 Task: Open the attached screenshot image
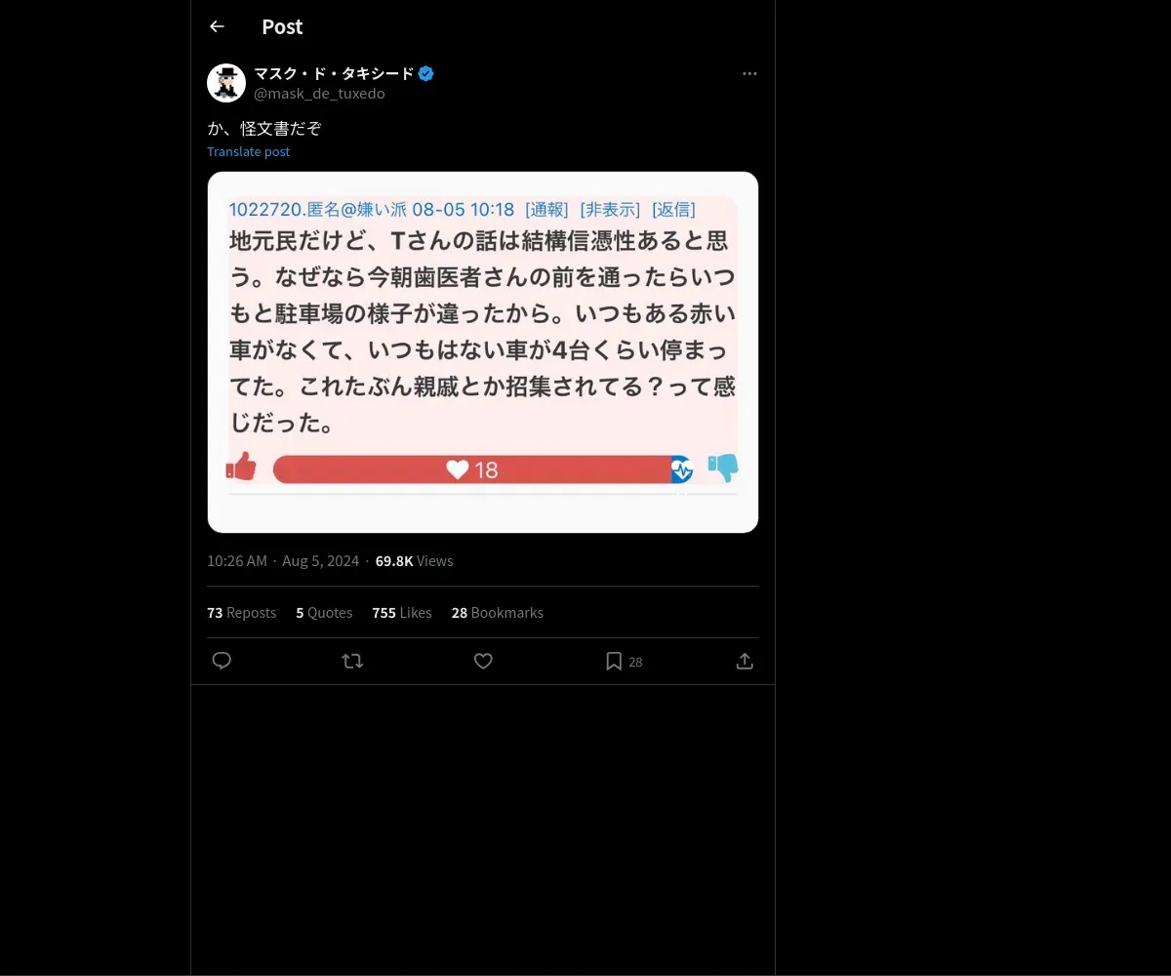pos(483,352)
